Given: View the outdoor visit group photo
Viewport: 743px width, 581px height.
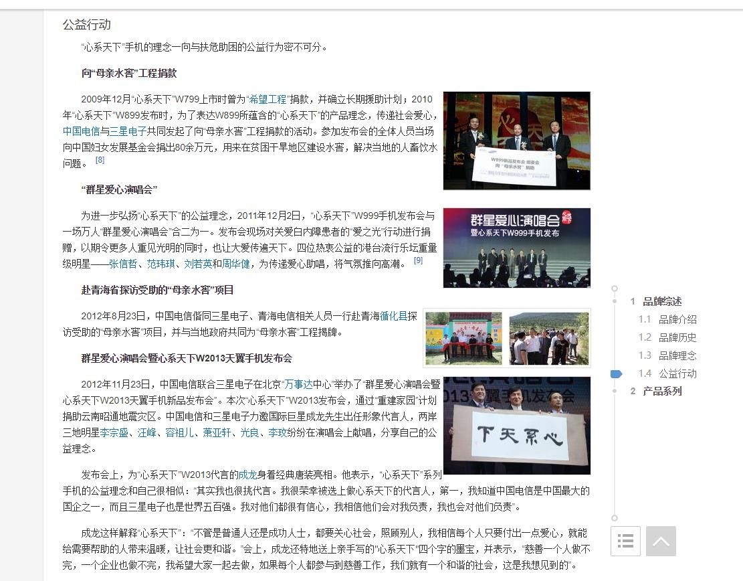Looking at the screenshot, I should click(548, 338).
